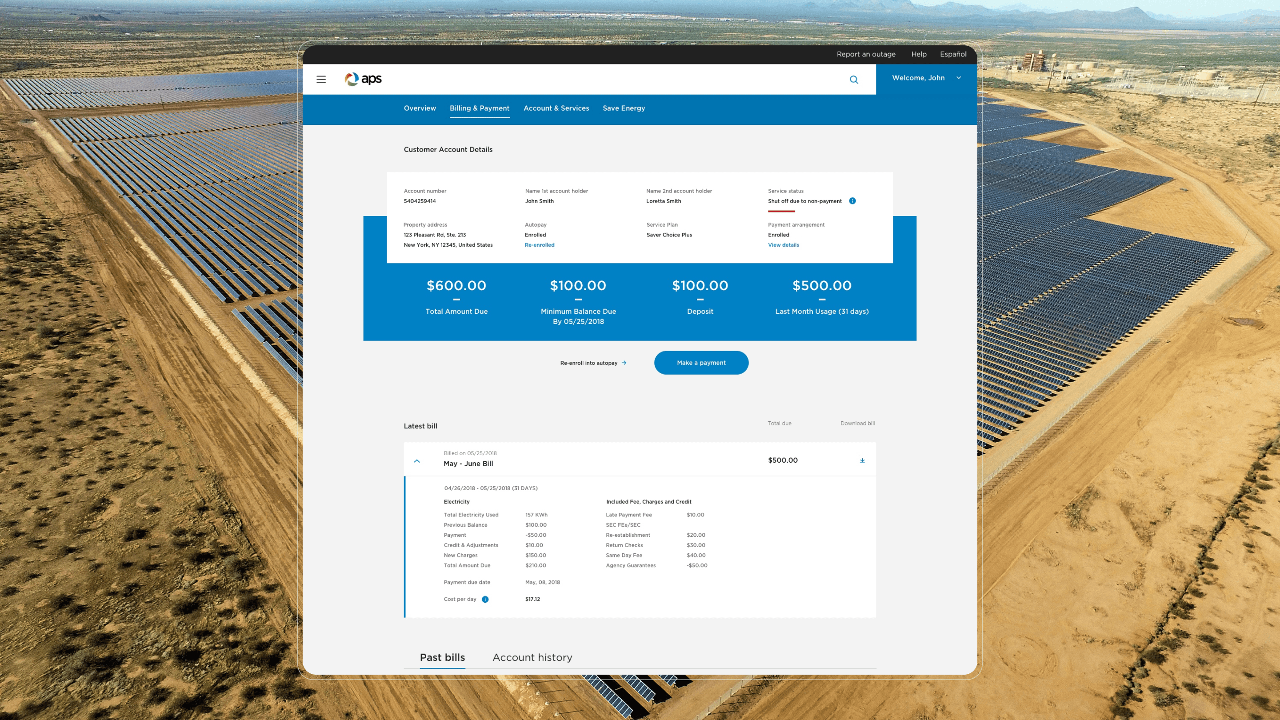The image size is (1280, 720).
Task: Open the Overview tab
Action: (x=420, y=108)
